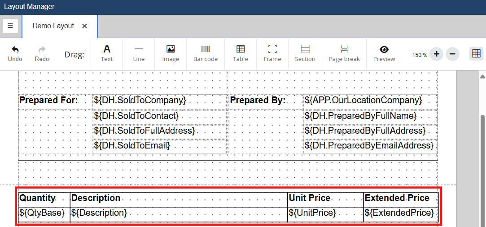
Task: Select the Frame element tool
Action: click(x=272, y=49)
